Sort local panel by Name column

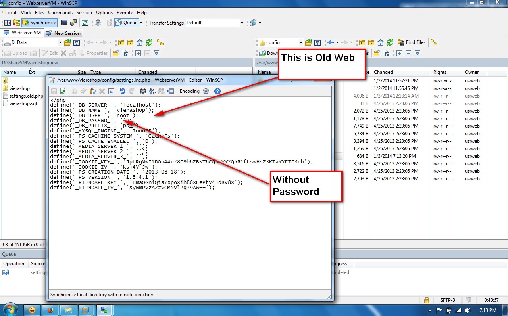click(10, 72)
